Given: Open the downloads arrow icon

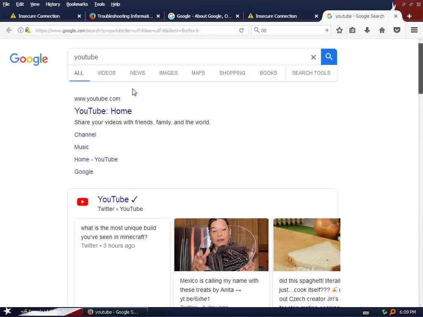Looking at the screenshot, I should [x=367, y=30].
